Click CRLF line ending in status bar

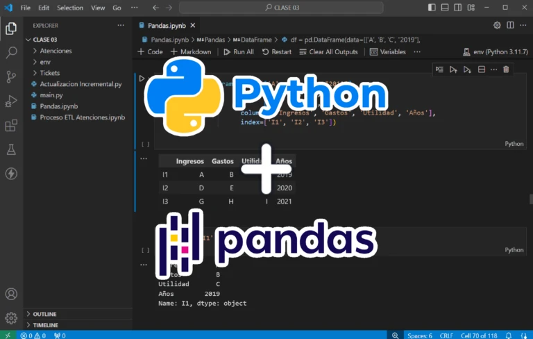point(446,336)
